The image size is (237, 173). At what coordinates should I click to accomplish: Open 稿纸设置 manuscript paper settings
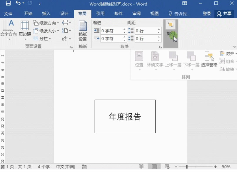83,31
